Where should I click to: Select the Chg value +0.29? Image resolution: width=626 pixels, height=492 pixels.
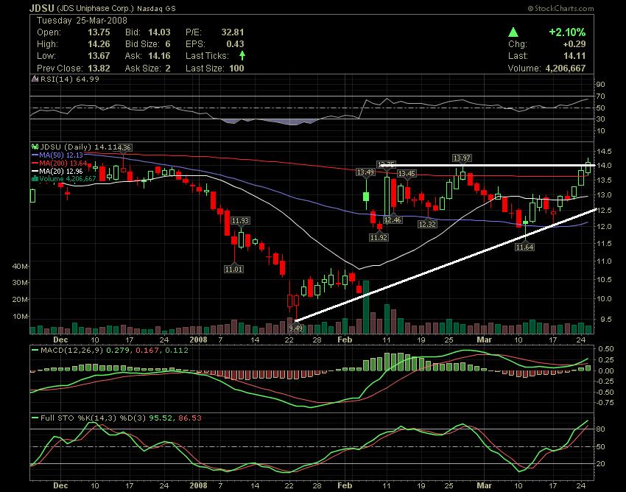pyautogui.click(x=574, y=44)
